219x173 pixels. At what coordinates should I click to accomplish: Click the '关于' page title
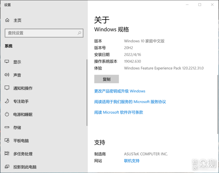tap(102, 20)
